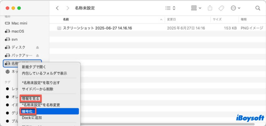The height and width of the screenshot is (126, 266).
Task: Open the list view mode switcher
Action: tap(170, 8)
